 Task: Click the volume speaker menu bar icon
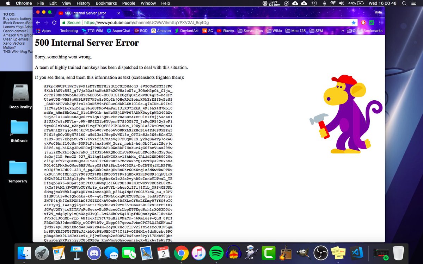342,3
